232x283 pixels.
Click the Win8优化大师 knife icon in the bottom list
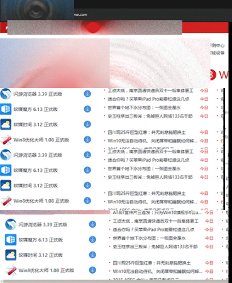click(x=11, y=270)
